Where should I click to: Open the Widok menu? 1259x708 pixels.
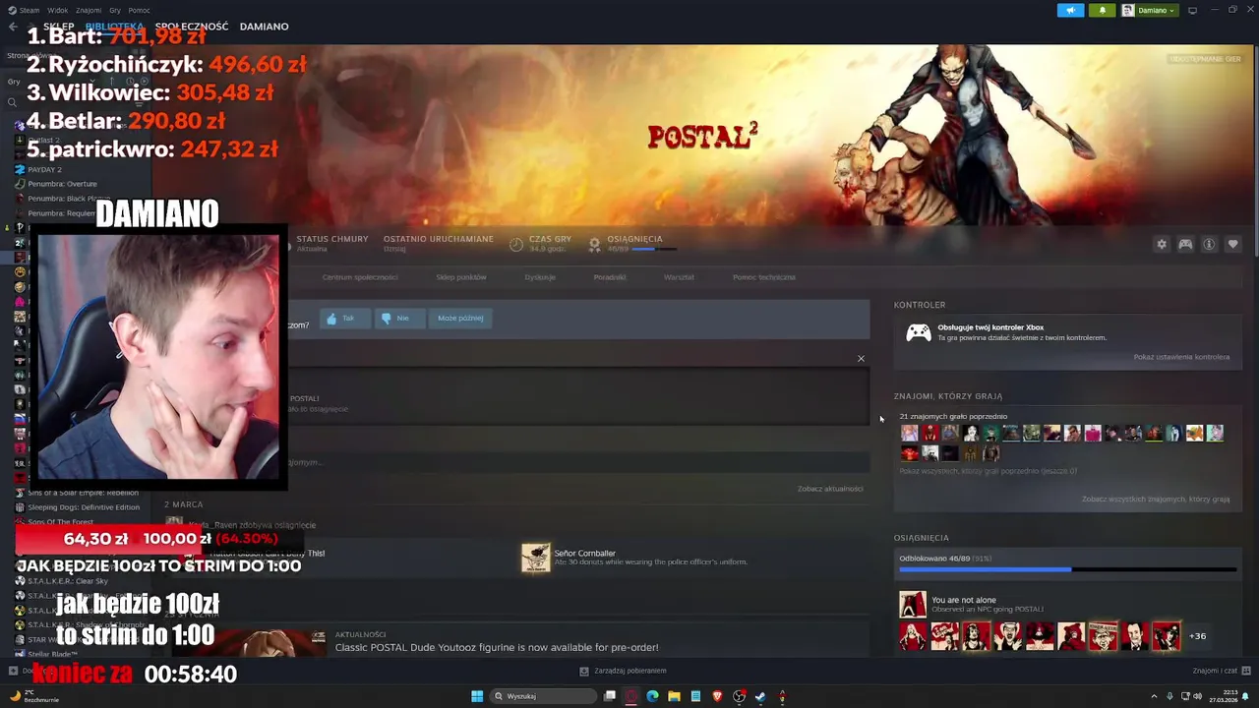[x=57, y=10]
